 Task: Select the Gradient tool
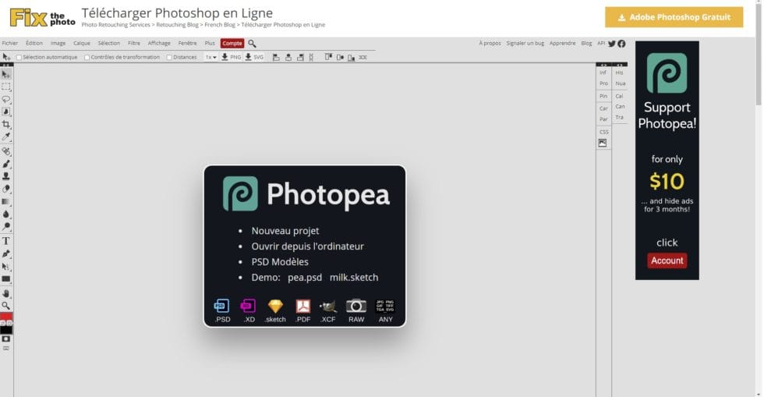pos(6,201)
